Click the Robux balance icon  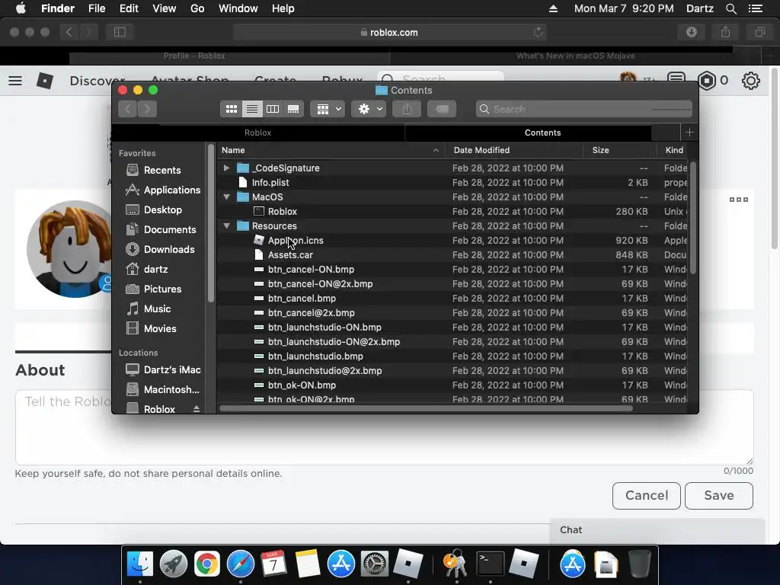tap(707, 80)
